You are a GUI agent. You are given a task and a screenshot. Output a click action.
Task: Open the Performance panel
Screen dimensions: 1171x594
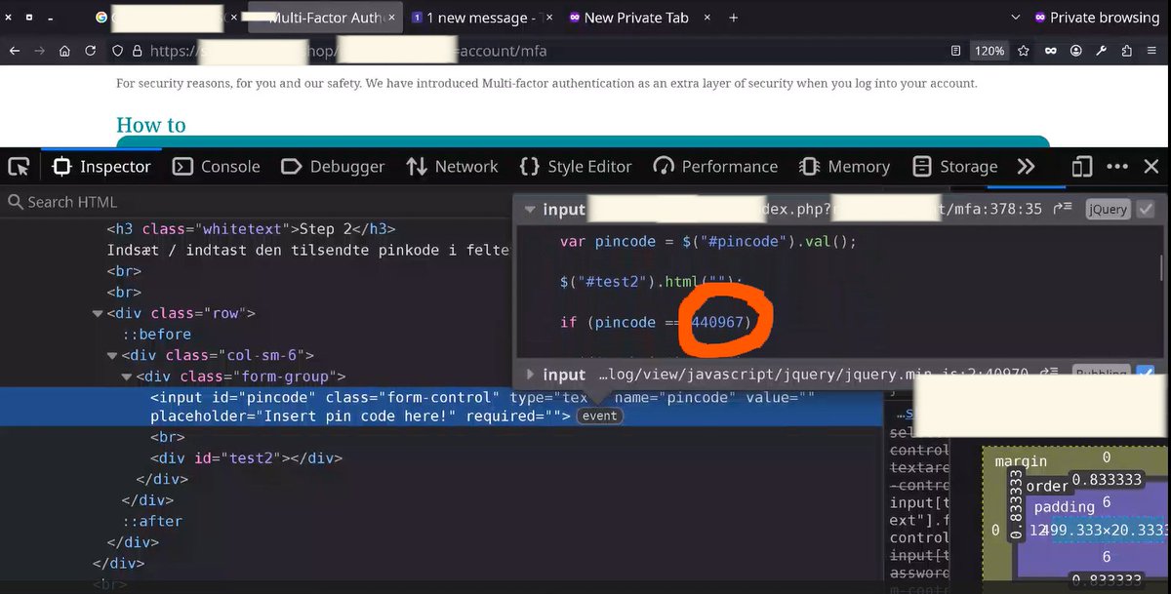[715, 167]
